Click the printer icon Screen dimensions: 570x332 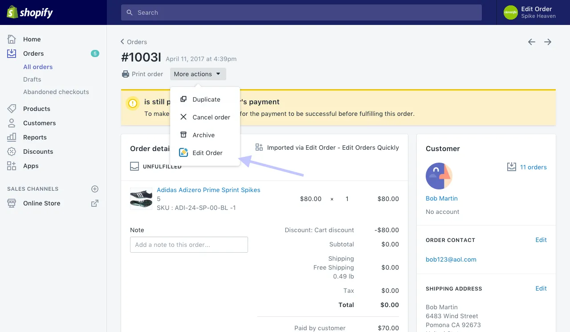point(126,74)
